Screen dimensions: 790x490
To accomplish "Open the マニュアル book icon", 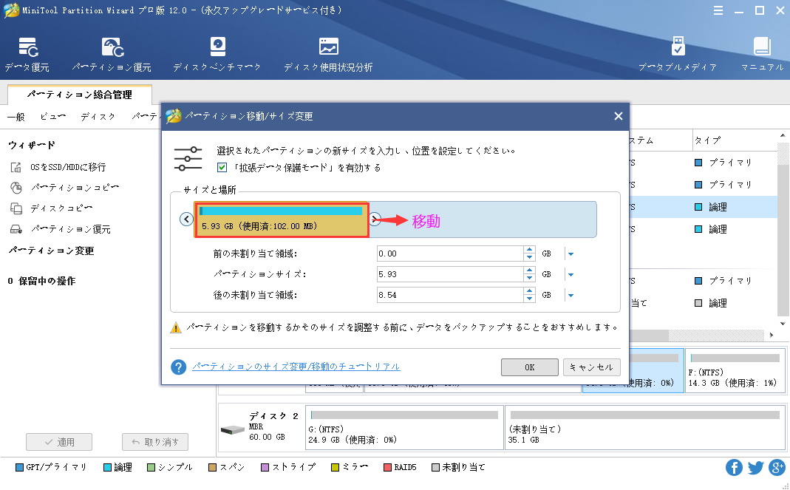I will pyautogui.click(x=762, y=47).
